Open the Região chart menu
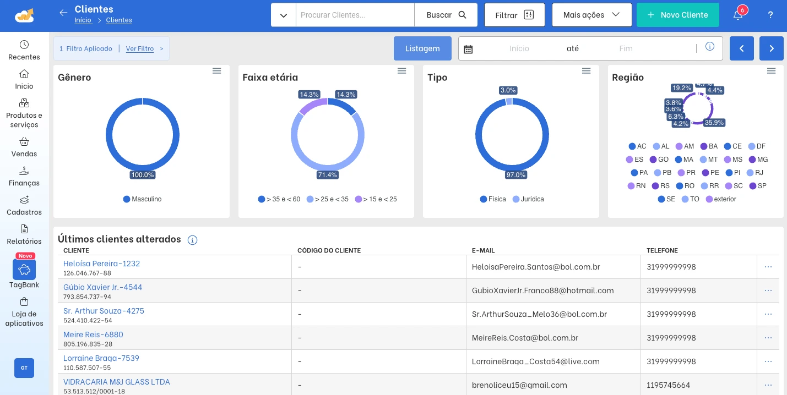The image size is (787, 395). (x=772, y=71)
